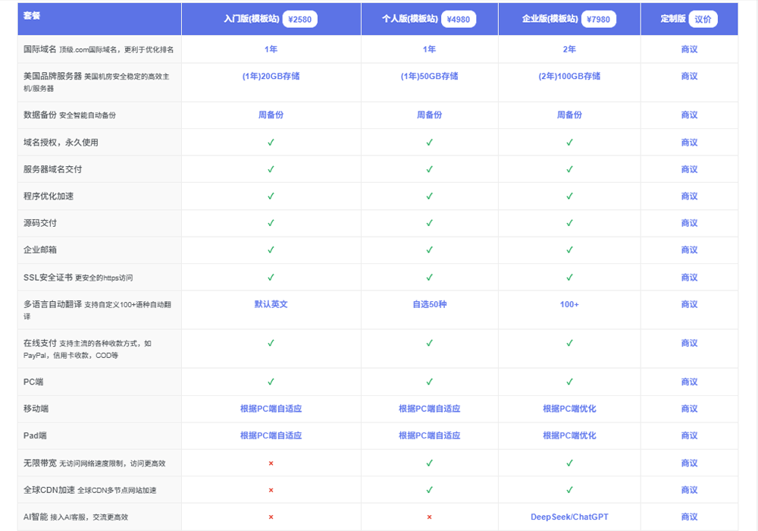758x531 pixels.
Task: Click the green check for SSL安全证书 in 个人版
Action: (429, 277)
